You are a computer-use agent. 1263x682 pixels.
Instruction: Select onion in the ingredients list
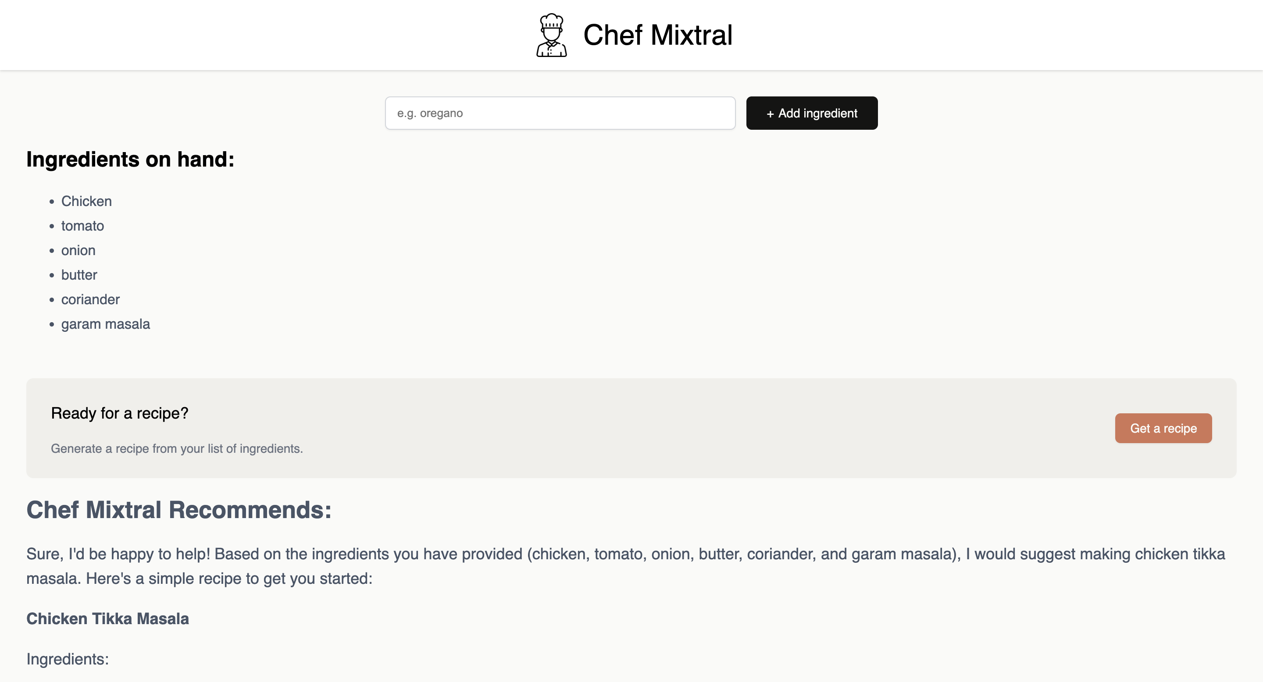(x=78, y=250)
